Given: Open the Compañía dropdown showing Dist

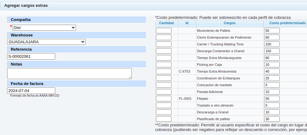Looking at the screenshot, I should click(x=44, y=28).
